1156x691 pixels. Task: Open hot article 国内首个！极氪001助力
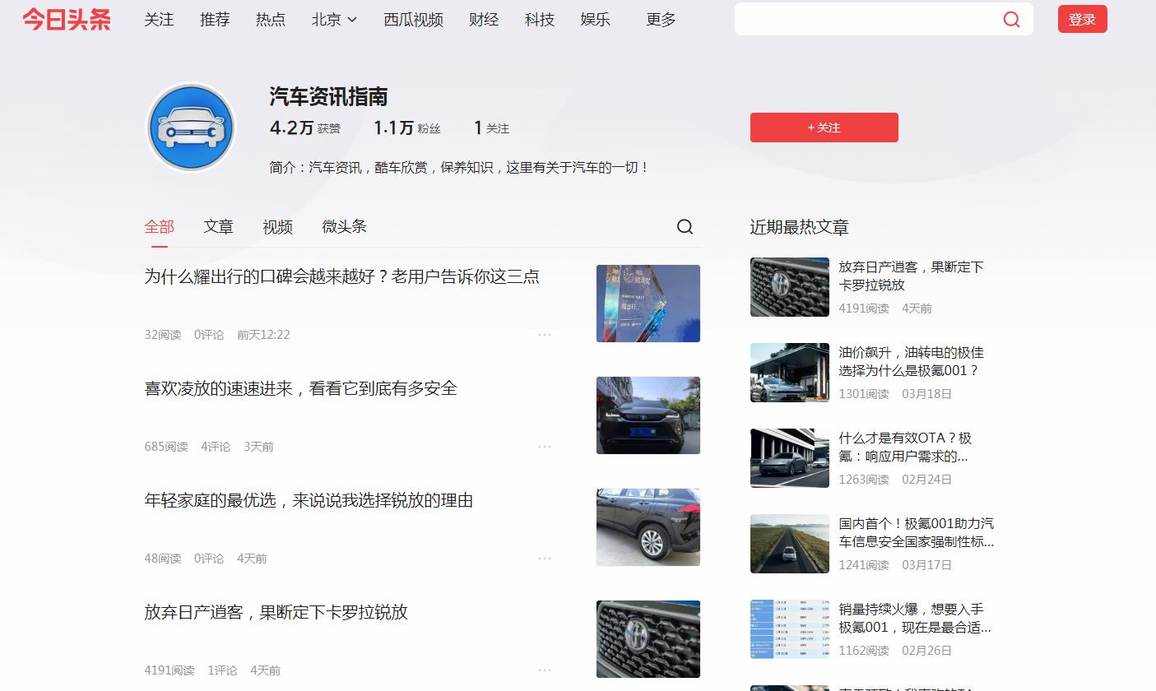pyautogui.click(x=916, y=532)
